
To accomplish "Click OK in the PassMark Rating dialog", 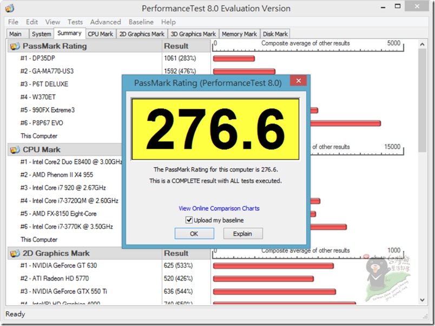I will pyautogui.click(x=194, y=234).
